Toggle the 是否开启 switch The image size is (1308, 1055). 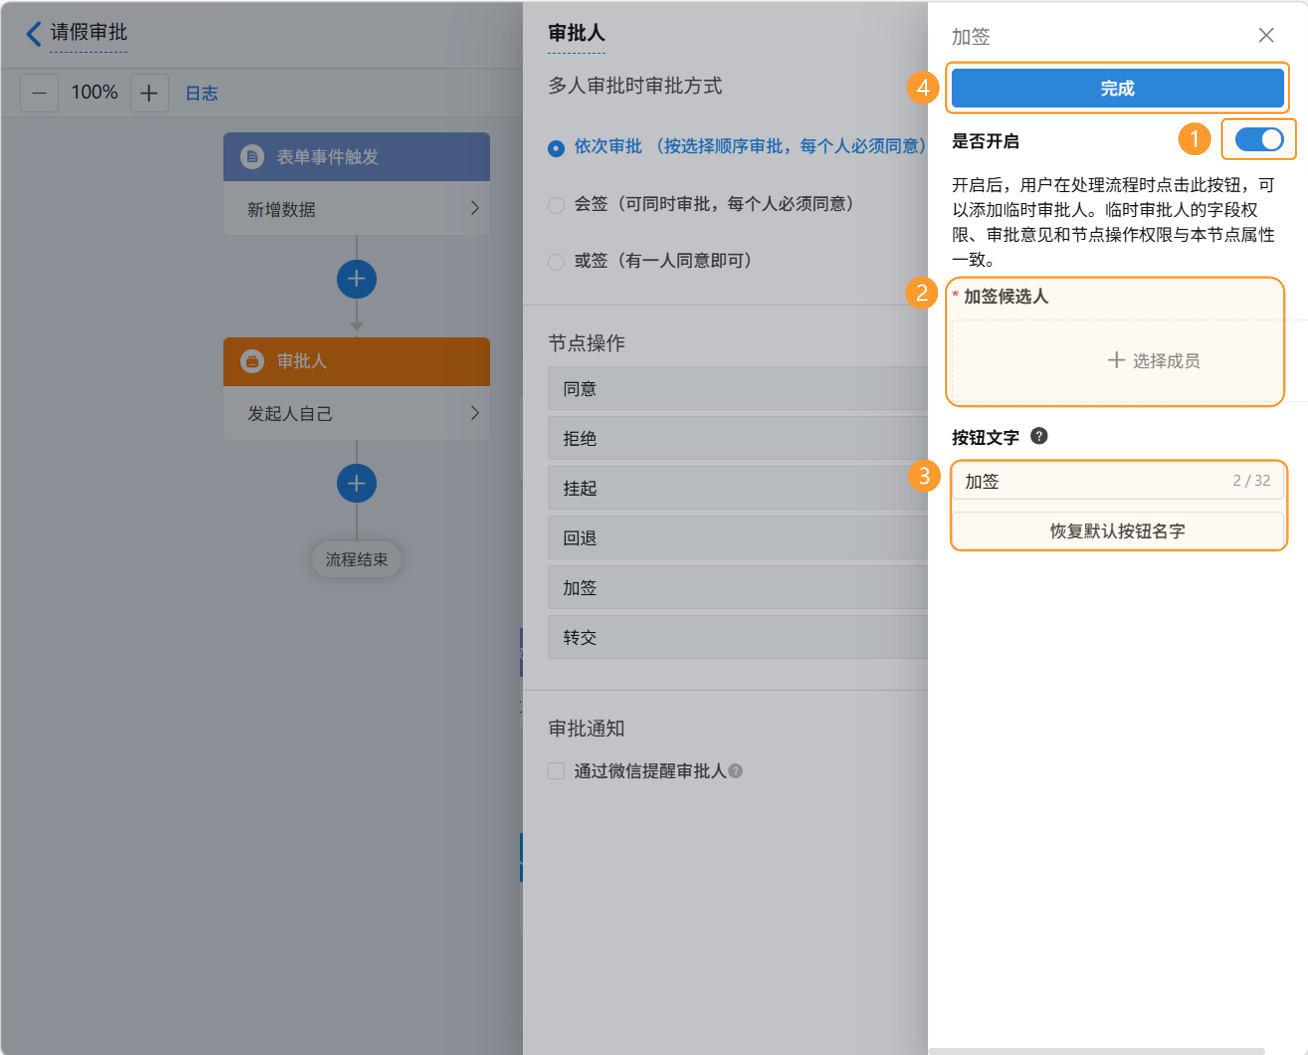coord(1259,140)
